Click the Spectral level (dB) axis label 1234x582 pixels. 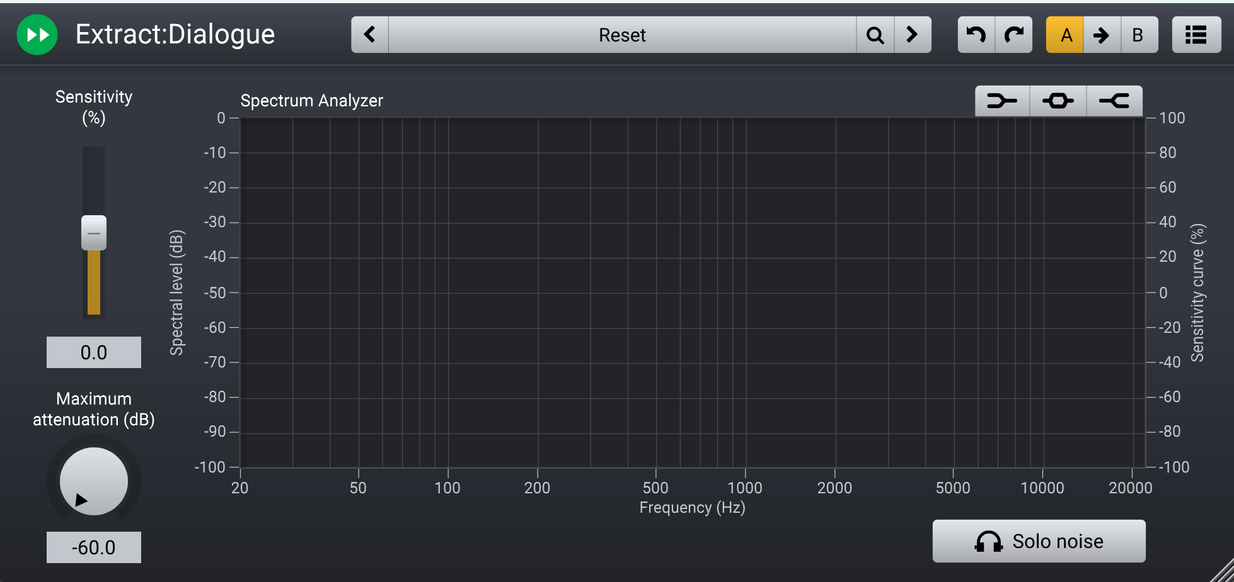coord(177,293)
